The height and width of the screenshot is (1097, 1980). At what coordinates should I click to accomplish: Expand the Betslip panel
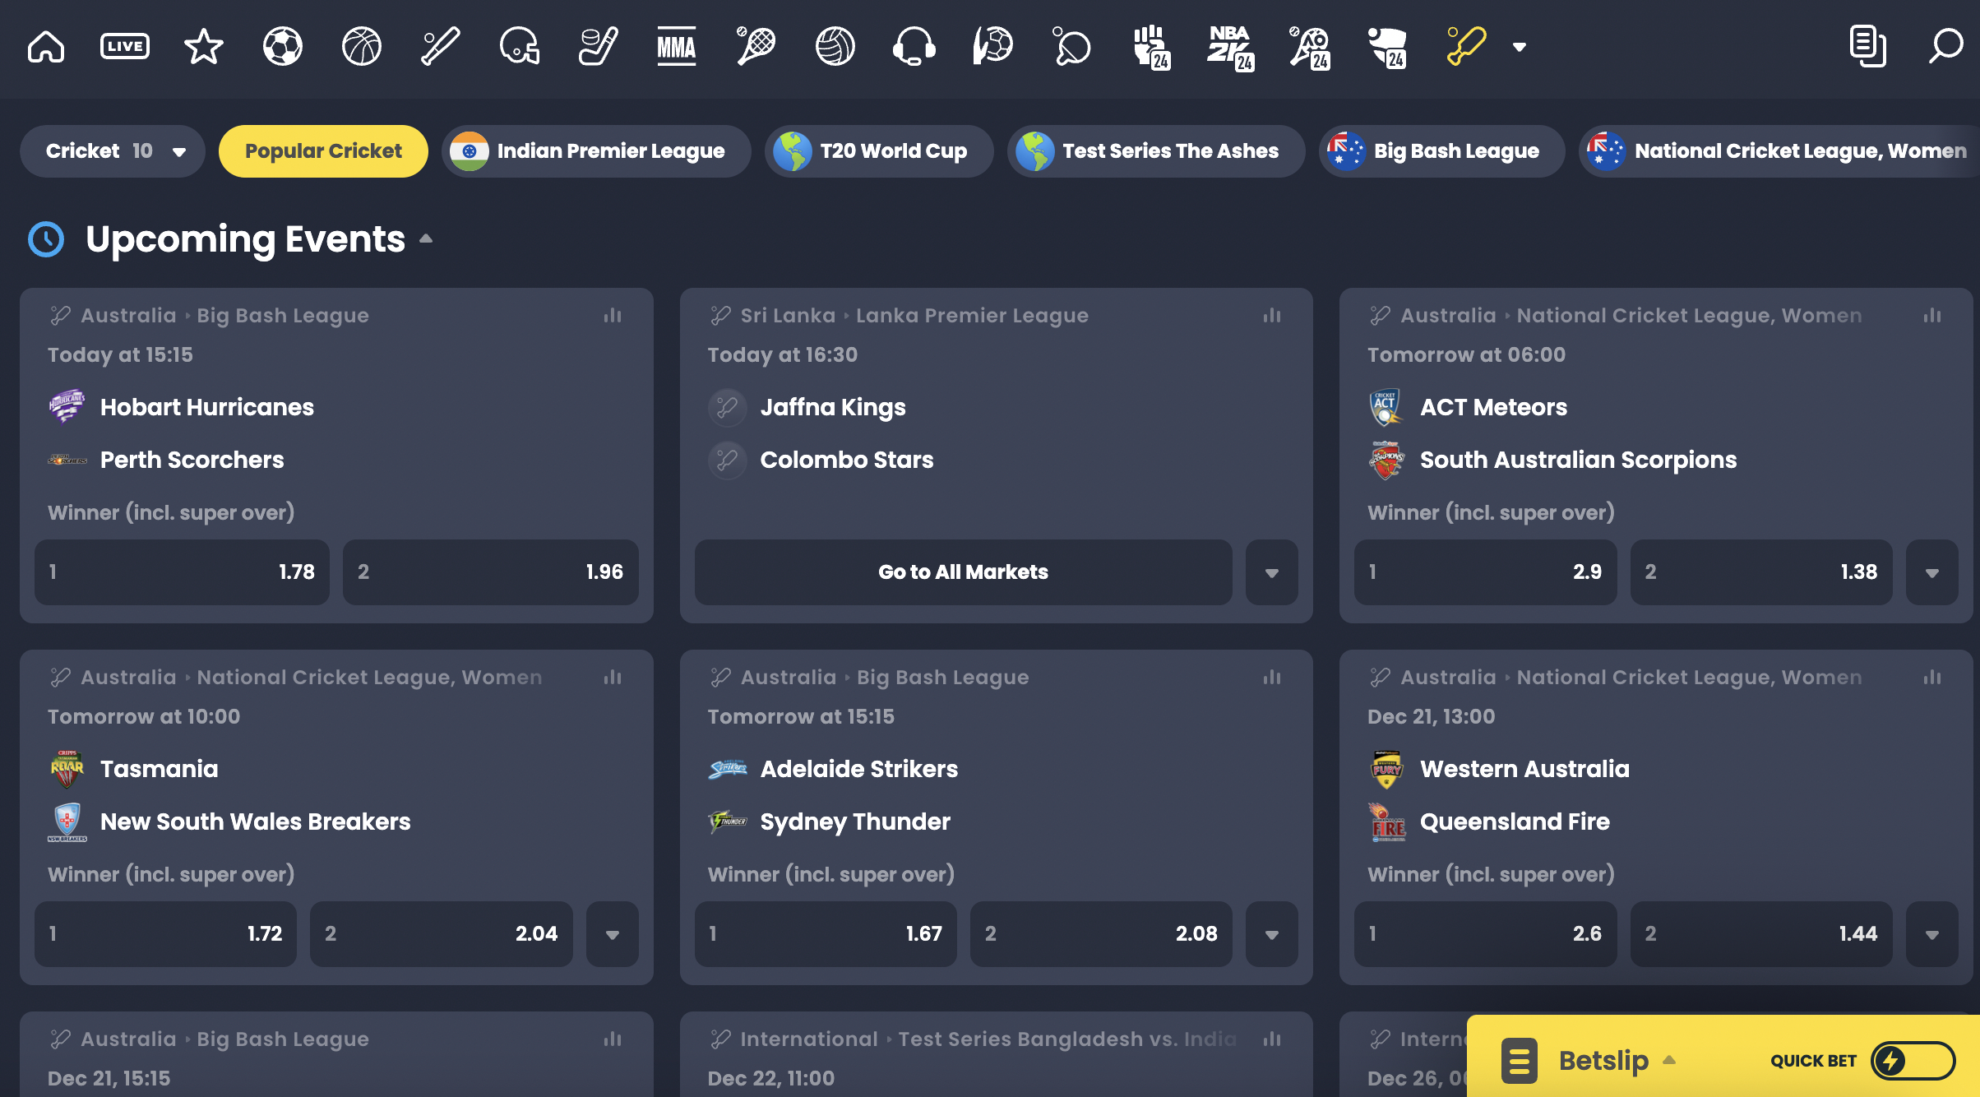[1603, 1061]
